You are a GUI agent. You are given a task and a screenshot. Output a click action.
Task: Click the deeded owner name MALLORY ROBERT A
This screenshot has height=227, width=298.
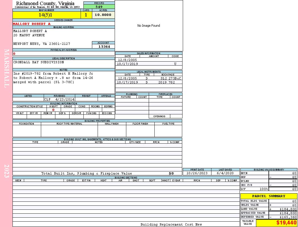tap(32, 24)
